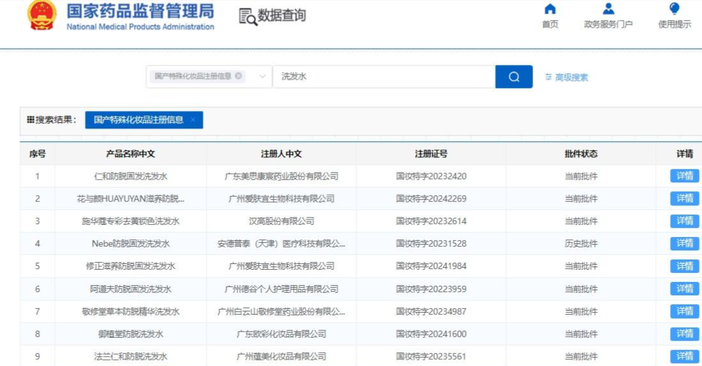The height and width of the screenshot is (366, 702).
Task: Open 详情 for 阿道夫防脱固发洗发水
Action: (x=685, y=288)
